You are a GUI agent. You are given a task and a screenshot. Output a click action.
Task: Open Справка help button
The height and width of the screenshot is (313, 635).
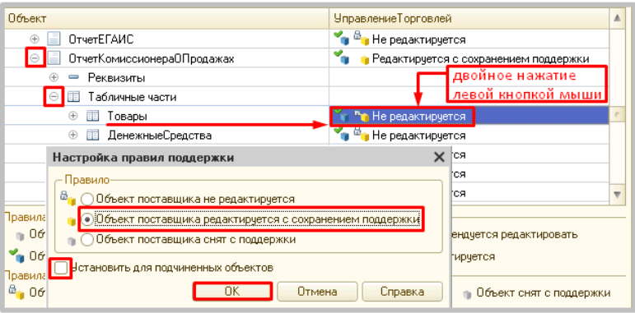[402, 291]
